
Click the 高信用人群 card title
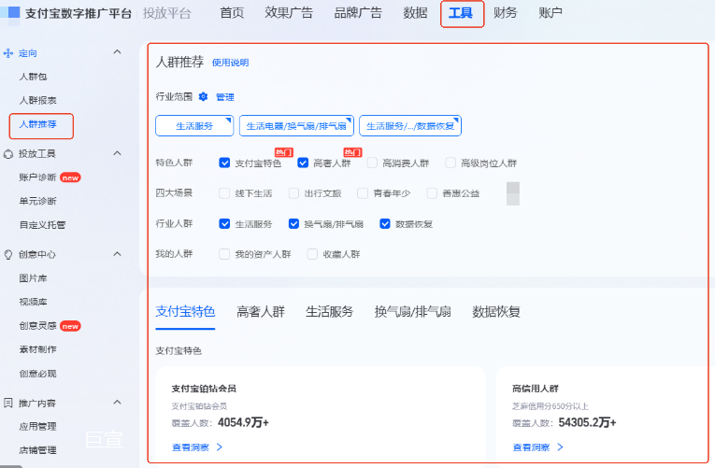coord(536,389)
